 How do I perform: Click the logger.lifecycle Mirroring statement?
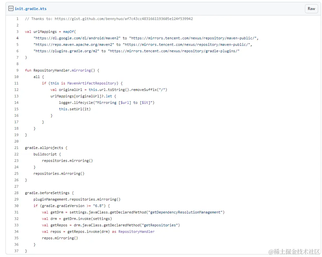tap(107, 103)
